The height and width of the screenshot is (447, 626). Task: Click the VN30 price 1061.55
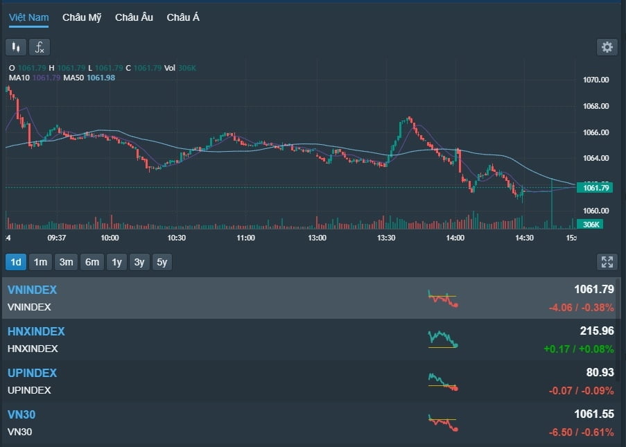pyautogui.click(x=594, y=414)
